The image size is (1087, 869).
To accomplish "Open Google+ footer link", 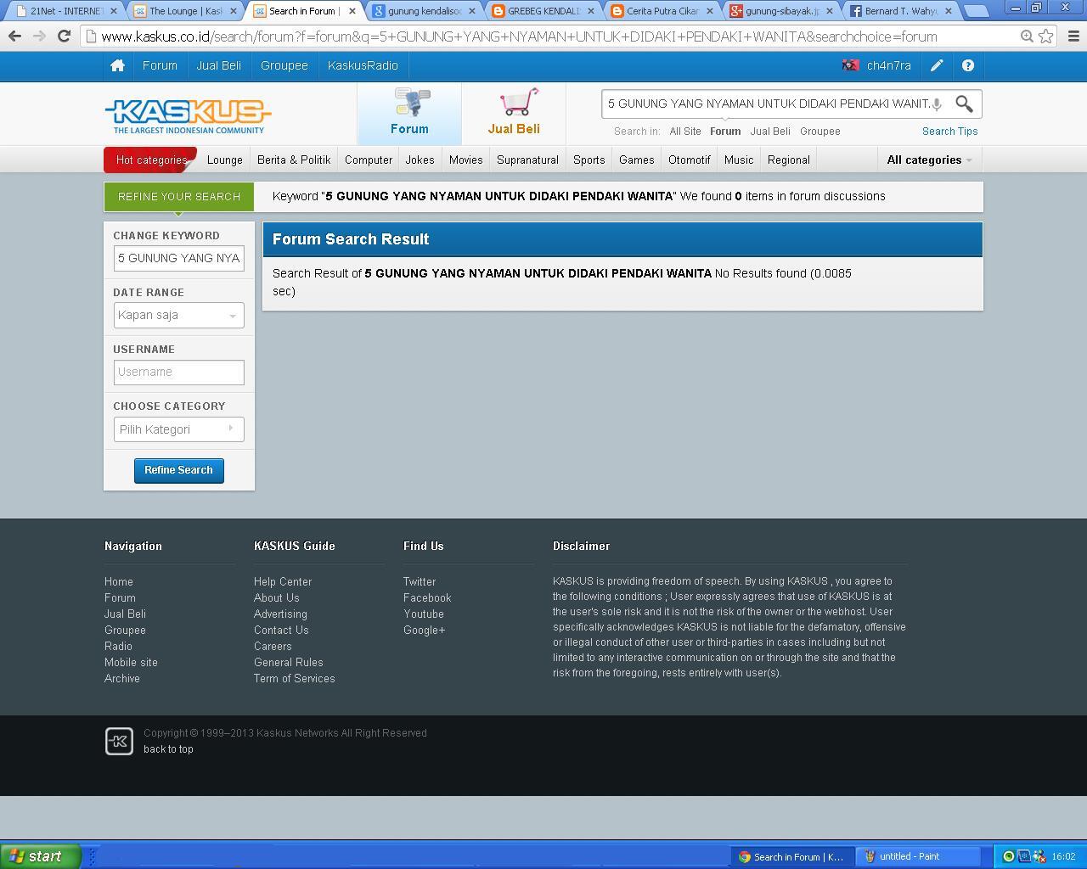I will [425, 630].
